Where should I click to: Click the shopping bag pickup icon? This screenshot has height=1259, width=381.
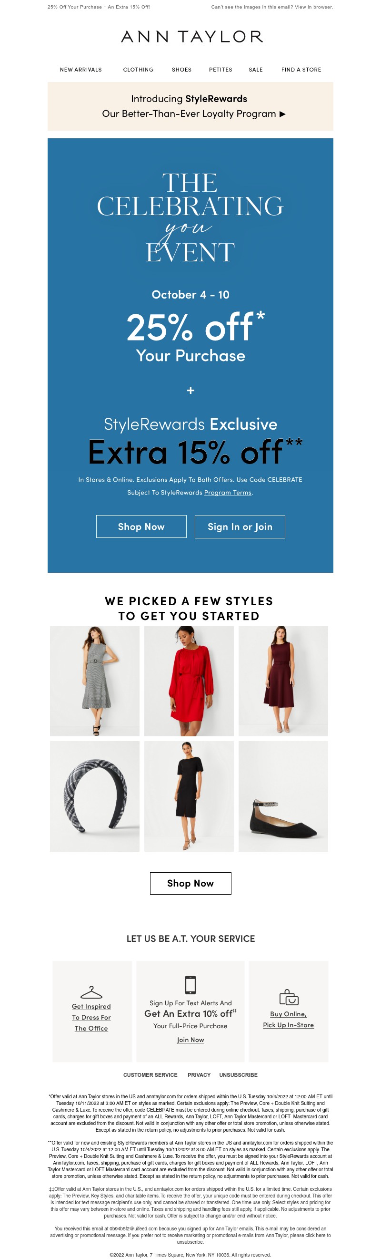click(x=288, y=997)
